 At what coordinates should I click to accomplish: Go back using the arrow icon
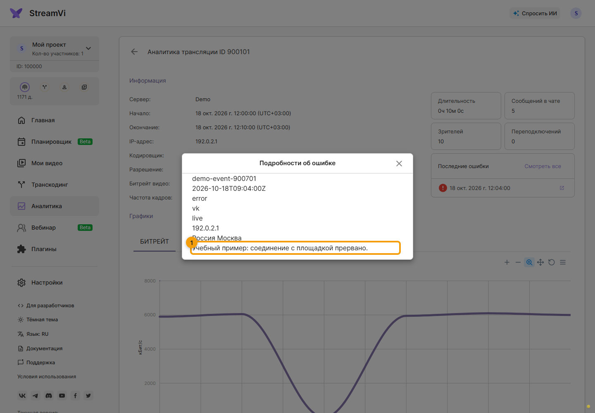pos(134,52)
